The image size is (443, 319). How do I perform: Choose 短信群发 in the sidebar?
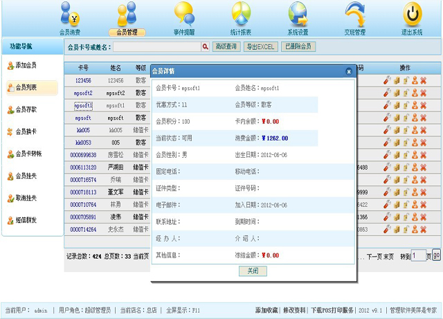26,220
